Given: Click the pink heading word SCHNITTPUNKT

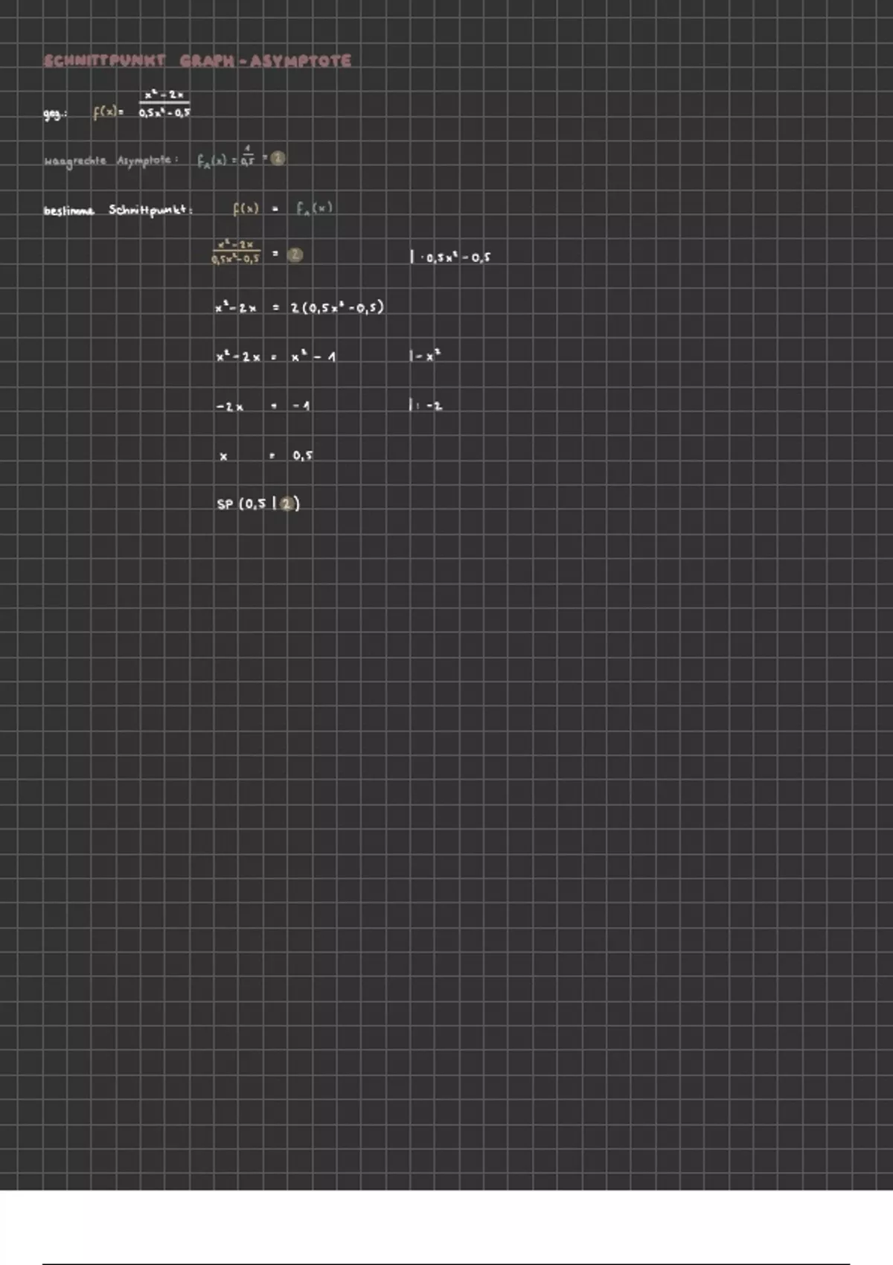Looking at the screenshot, I should point(103,61).
